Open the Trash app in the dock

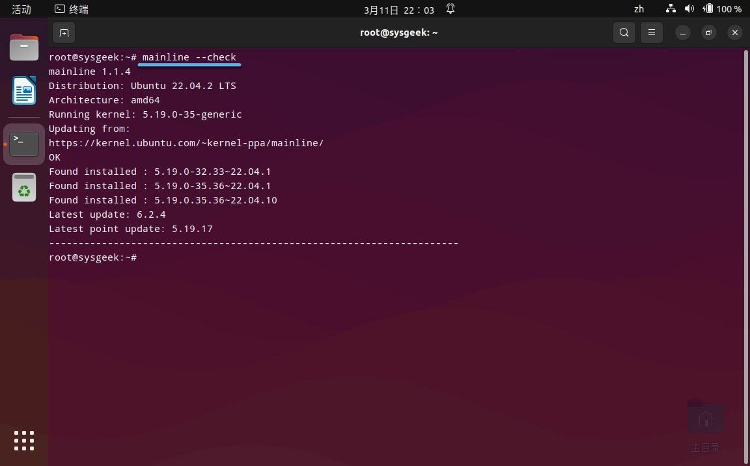pos(24,187)
